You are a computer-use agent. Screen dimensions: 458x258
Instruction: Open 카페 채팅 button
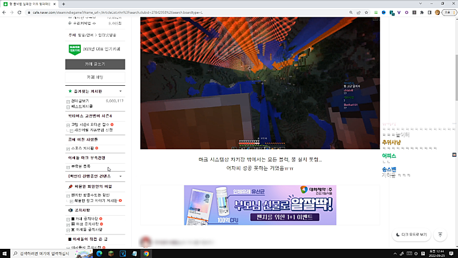(x=95, y=77)
